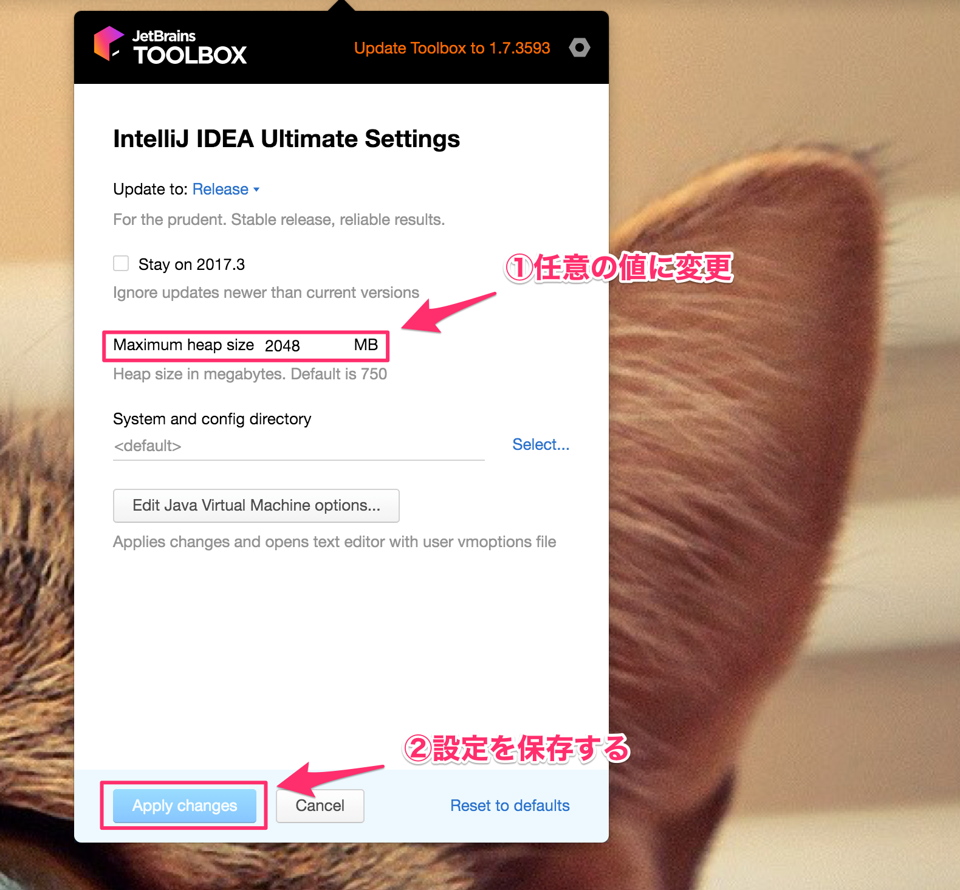This screenshot has height=890, width=960.
Task: Enable the Stay on 2017.3 checkbox
Action: pos(121,263)
